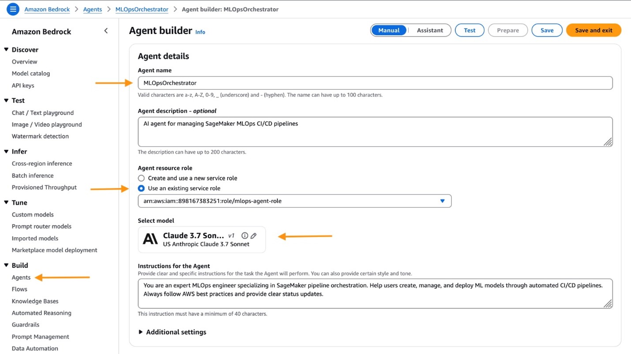Click the Save and exit button

coord(593,30)
